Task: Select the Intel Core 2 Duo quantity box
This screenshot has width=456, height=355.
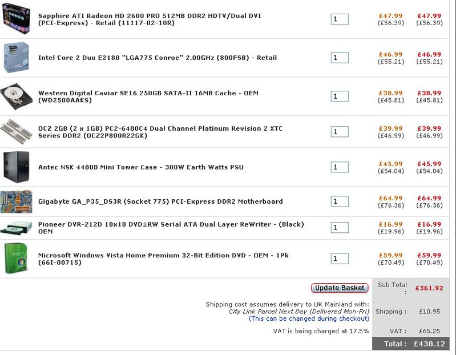Action: (340, 58)
